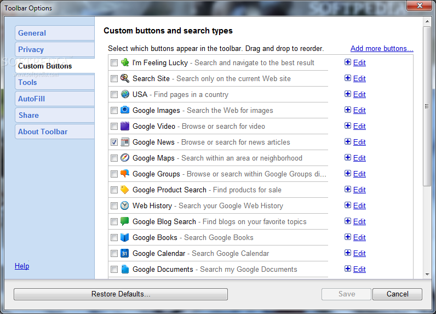Click the scrollbar down arrow
This screenshot has width=436, height=314.
click(x=427, y=275)
